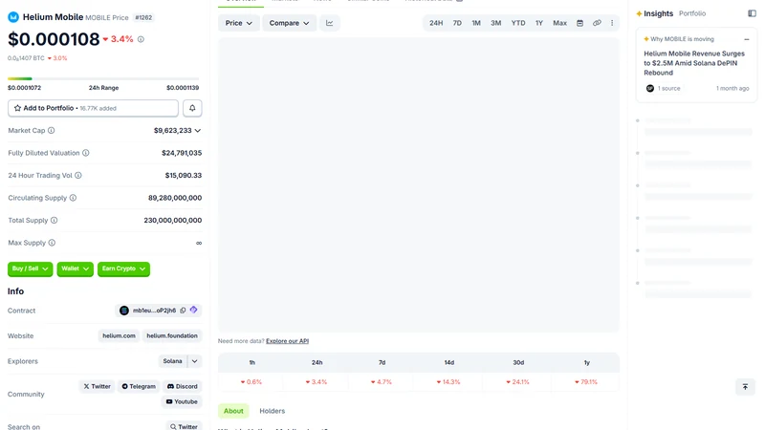Click Add to Portfolio button
The height and width of the screenshot is (430, 765).
click(x=93, y=108)
